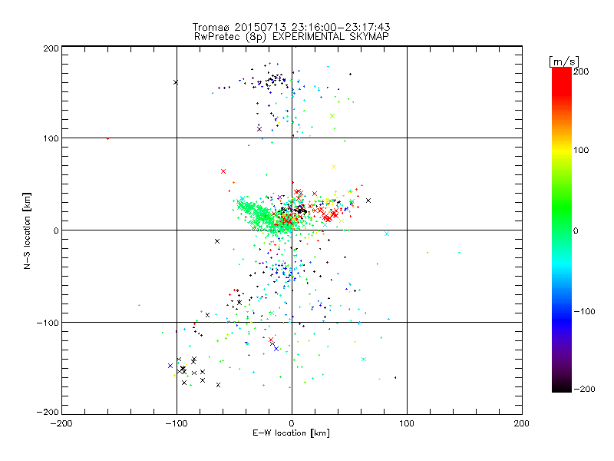Click the x-axis tick label '-200'
The height and width of the screenshot is (461, 614).
tap(61, 423)
